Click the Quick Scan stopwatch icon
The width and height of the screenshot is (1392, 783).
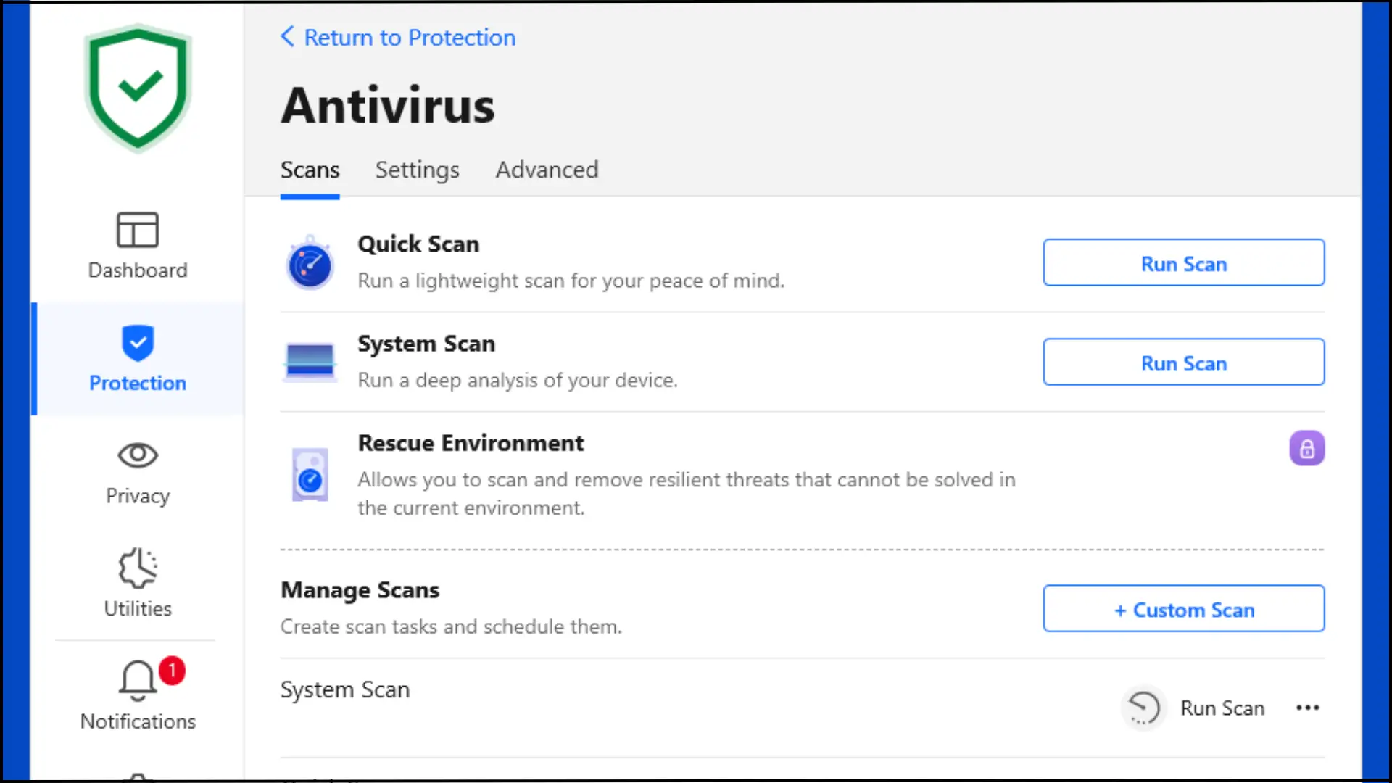tap(310, 262)
